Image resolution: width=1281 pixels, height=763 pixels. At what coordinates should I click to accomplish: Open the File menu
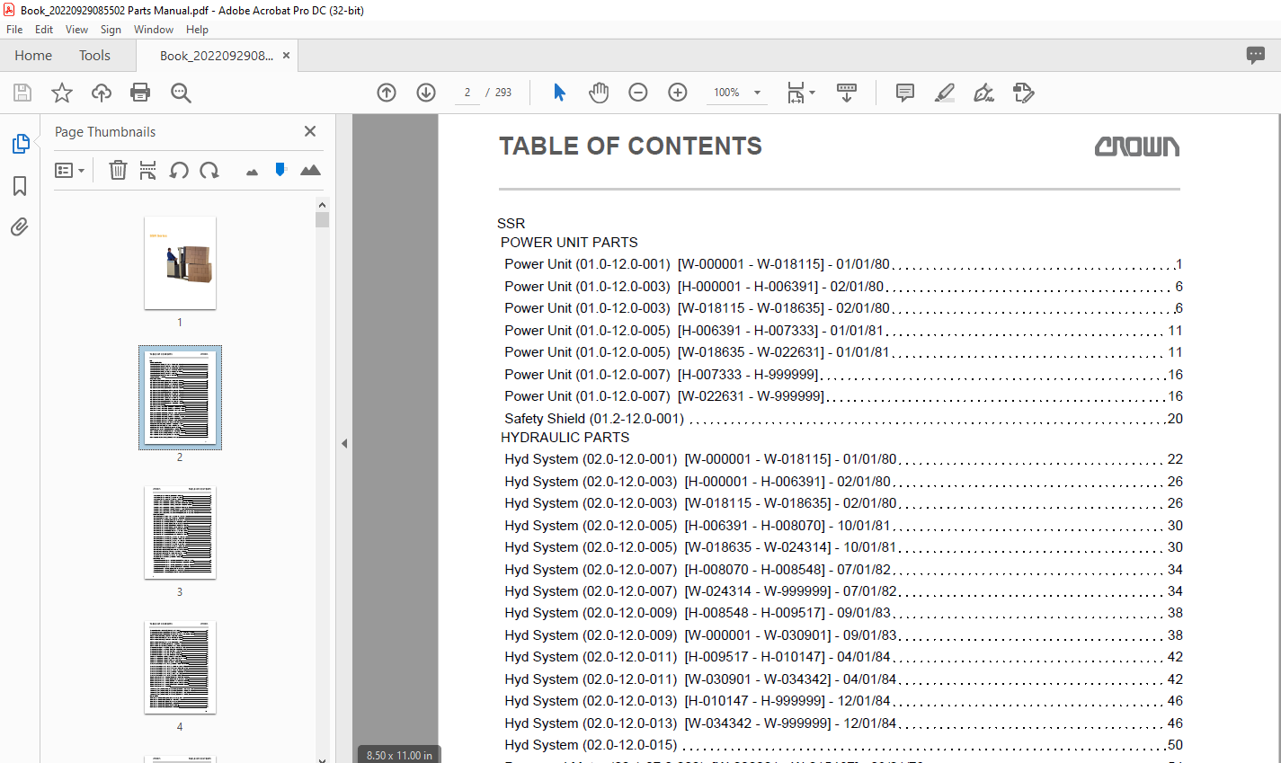click(14, 30)
